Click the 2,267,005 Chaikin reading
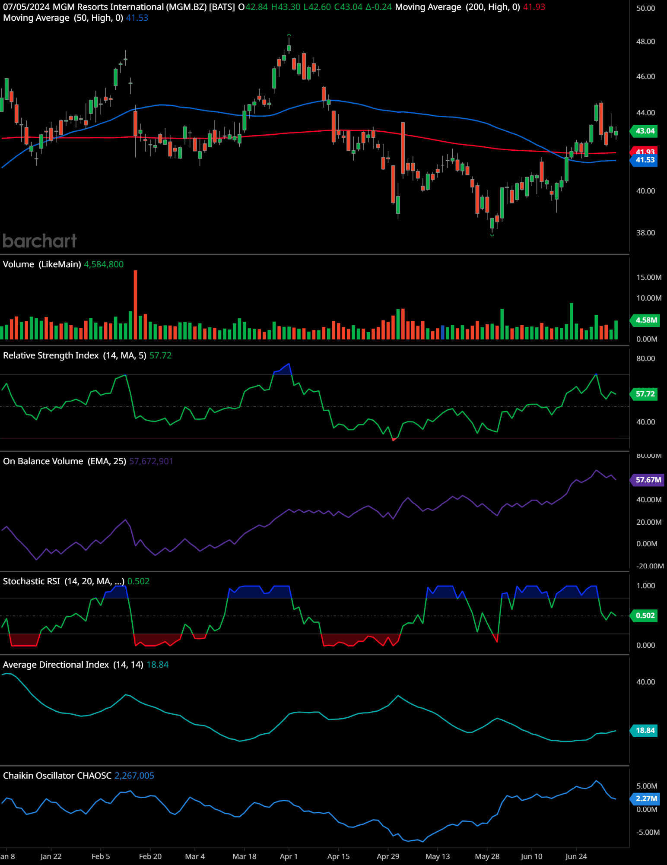Viewport: 667px width, 865px height. tap(134, 776)
